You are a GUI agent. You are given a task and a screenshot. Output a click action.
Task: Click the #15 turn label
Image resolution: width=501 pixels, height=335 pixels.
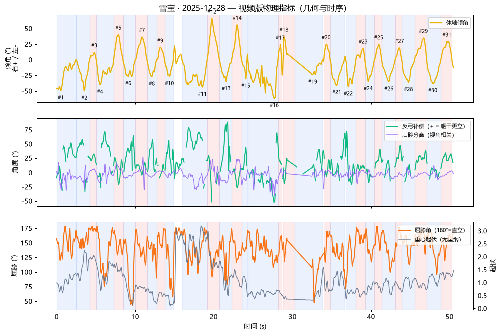point(246,86)
